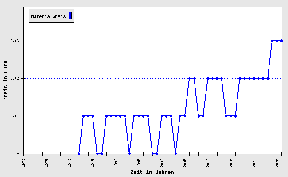Click the 1970 x-axis year label
Viewport: 288px width, 177px height.
23,163
